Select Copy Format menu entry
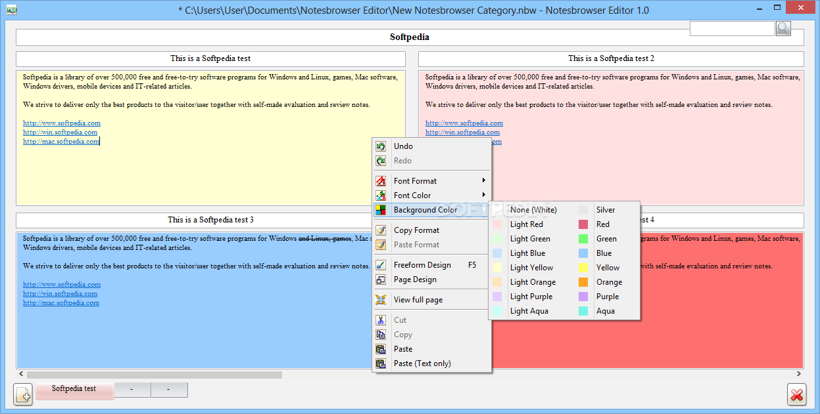 coord(432,230)
